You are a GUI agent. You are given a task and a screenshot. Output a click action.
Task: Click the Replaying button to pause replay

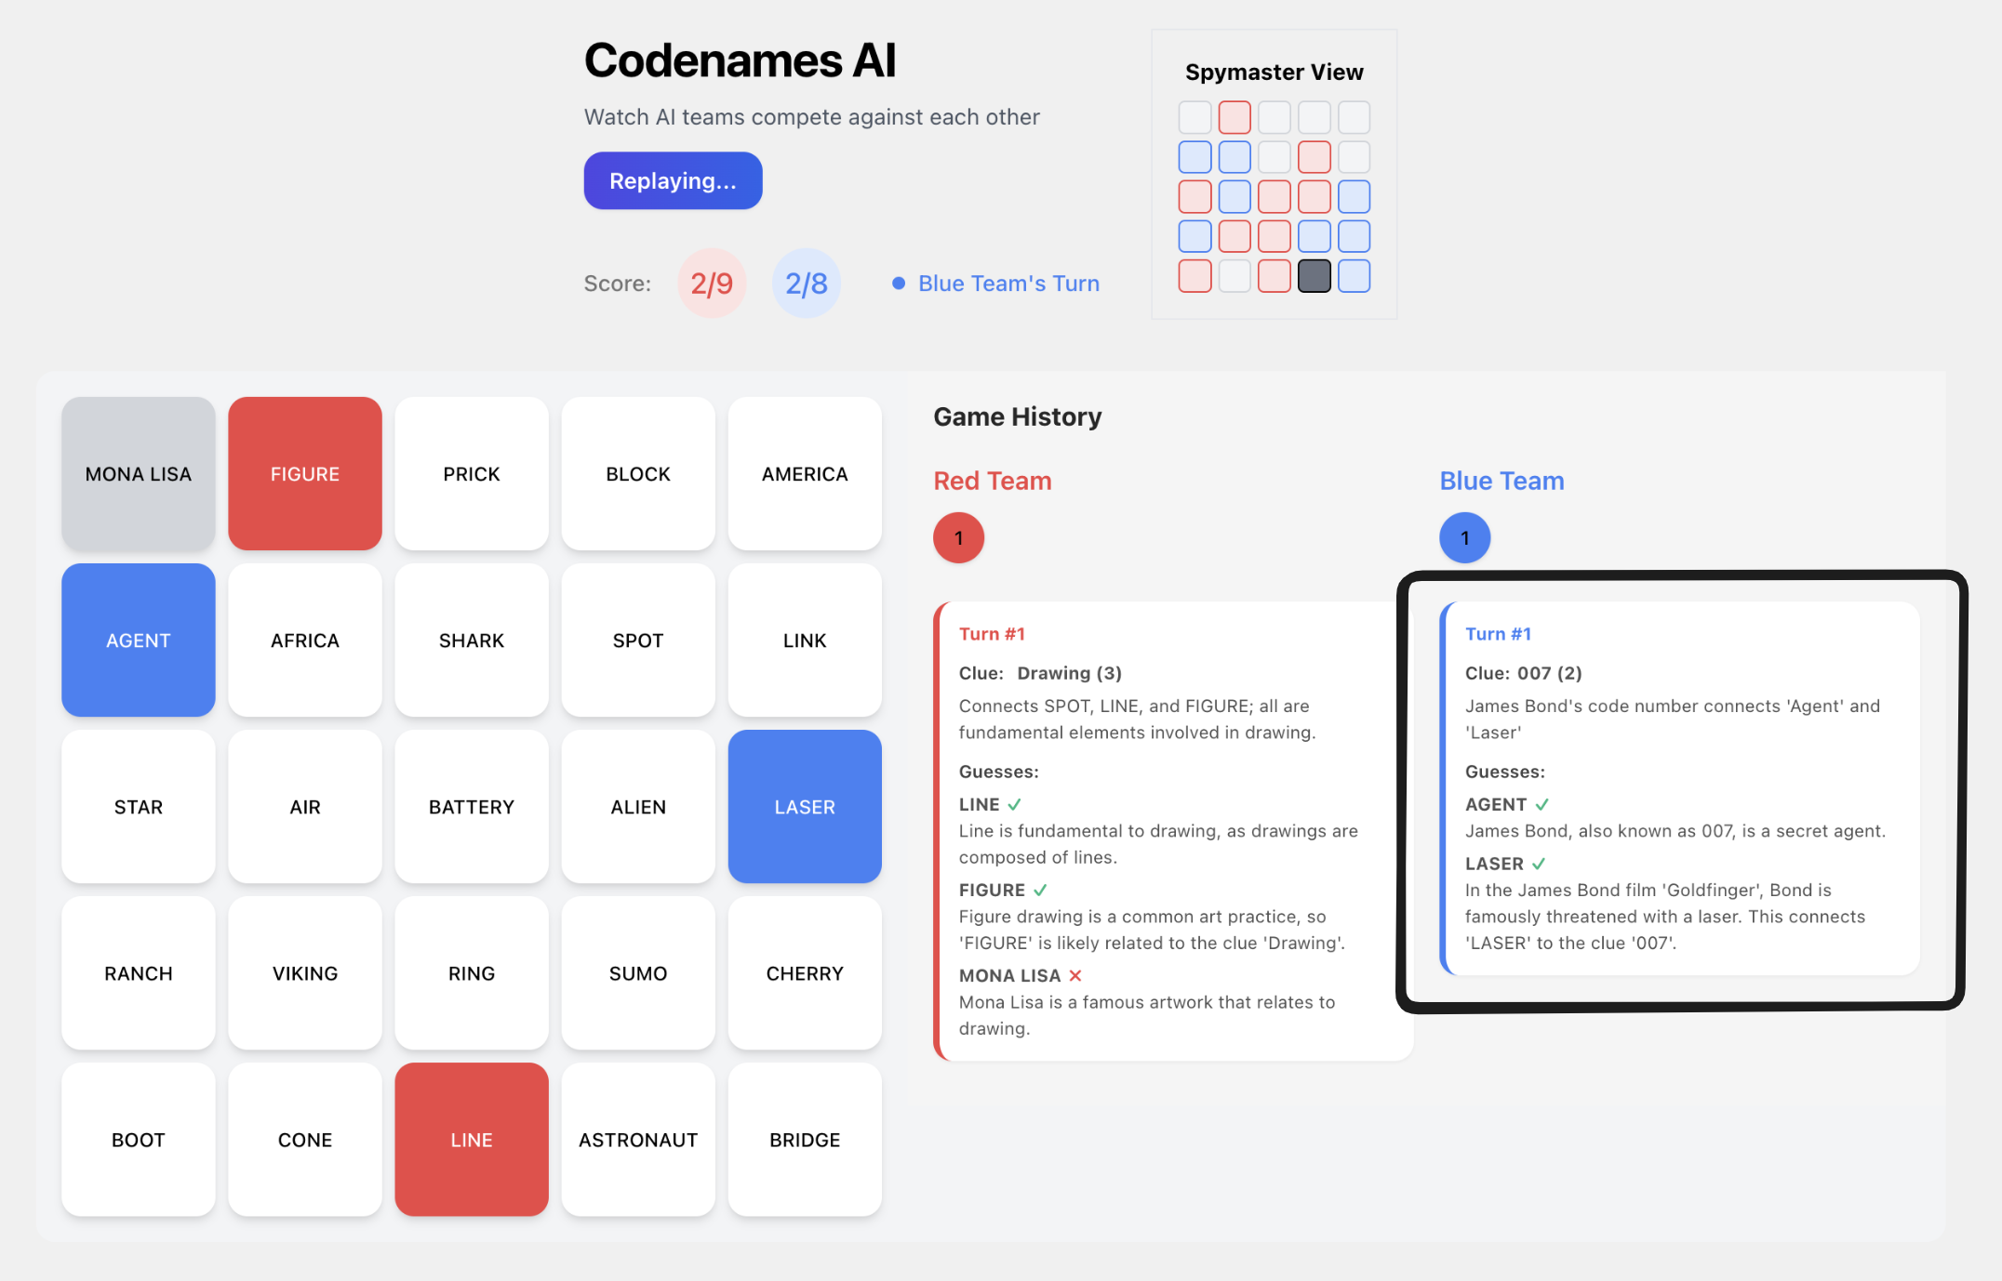click(x=674, y=179)
